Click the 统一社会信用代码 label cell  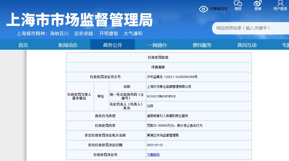click(128, 96)
